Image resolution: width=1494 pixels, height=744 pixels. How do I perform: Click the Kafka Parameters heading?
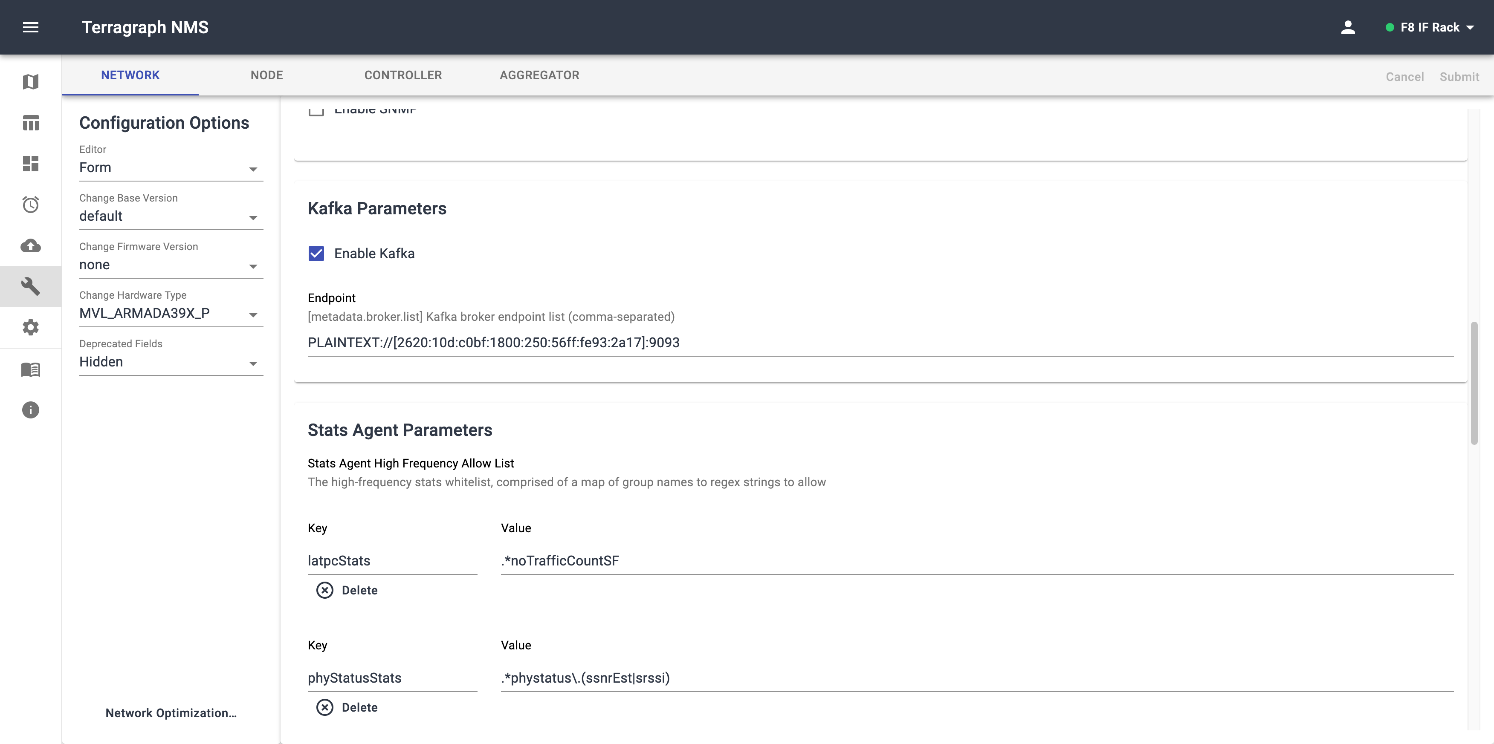tap(377, 209)
